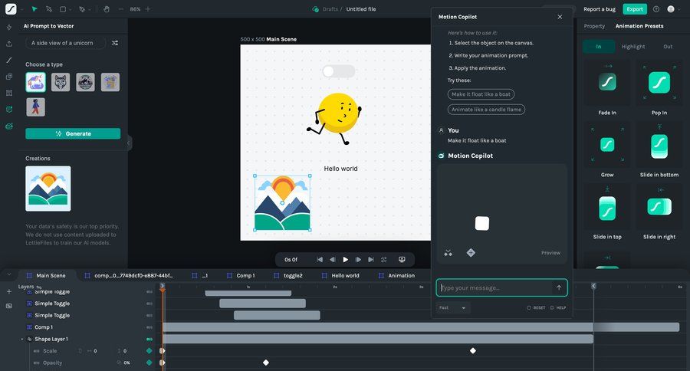This screenshot has height=371, width=690.
Task: Select the direct selection tool
Action: (49, 8)
